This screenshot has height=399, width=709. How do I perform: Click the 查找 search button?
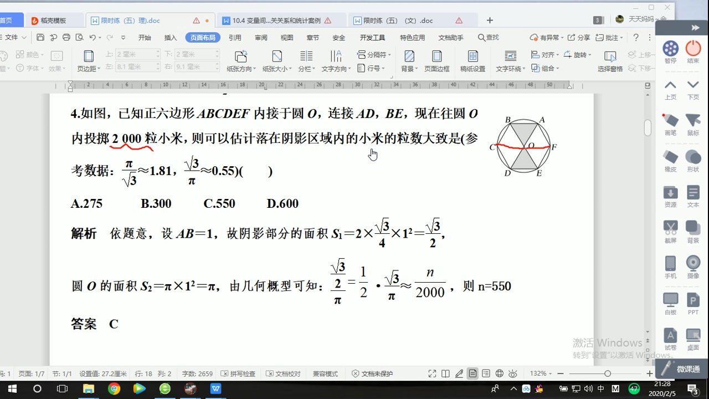coord(488,38)
